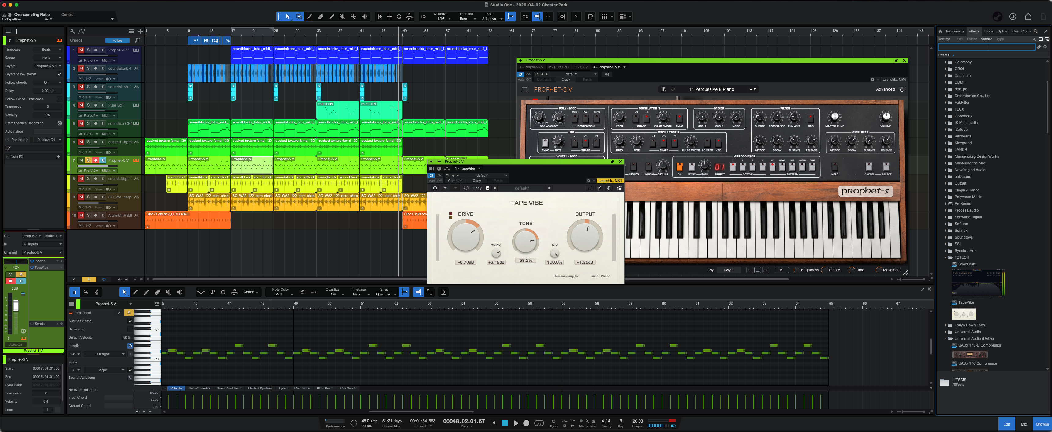Click the browser search magnifier icon
The image size is (1052, 432).
pos(1035,32)
